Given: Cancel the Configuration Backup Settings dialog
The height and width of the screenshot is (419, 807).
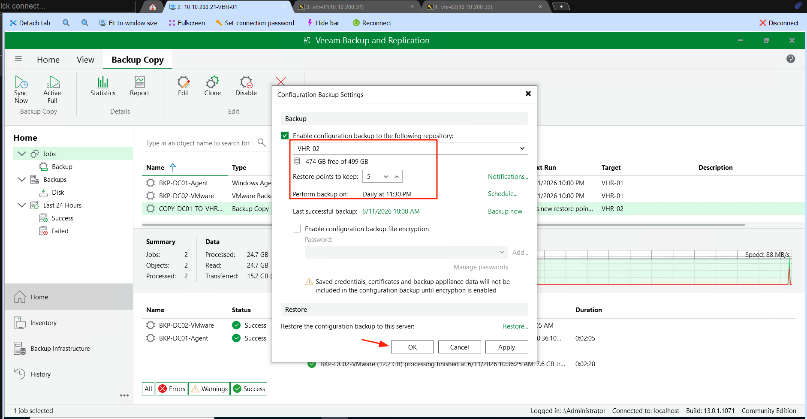Looking at the screenshot, I should [459, 347].
